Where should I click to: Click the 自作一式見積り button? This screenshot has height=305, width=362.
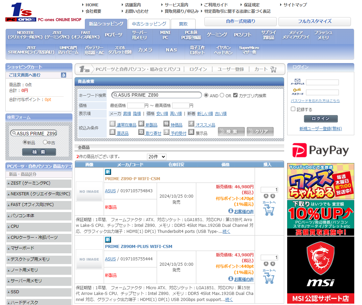[x=240, y=21]
